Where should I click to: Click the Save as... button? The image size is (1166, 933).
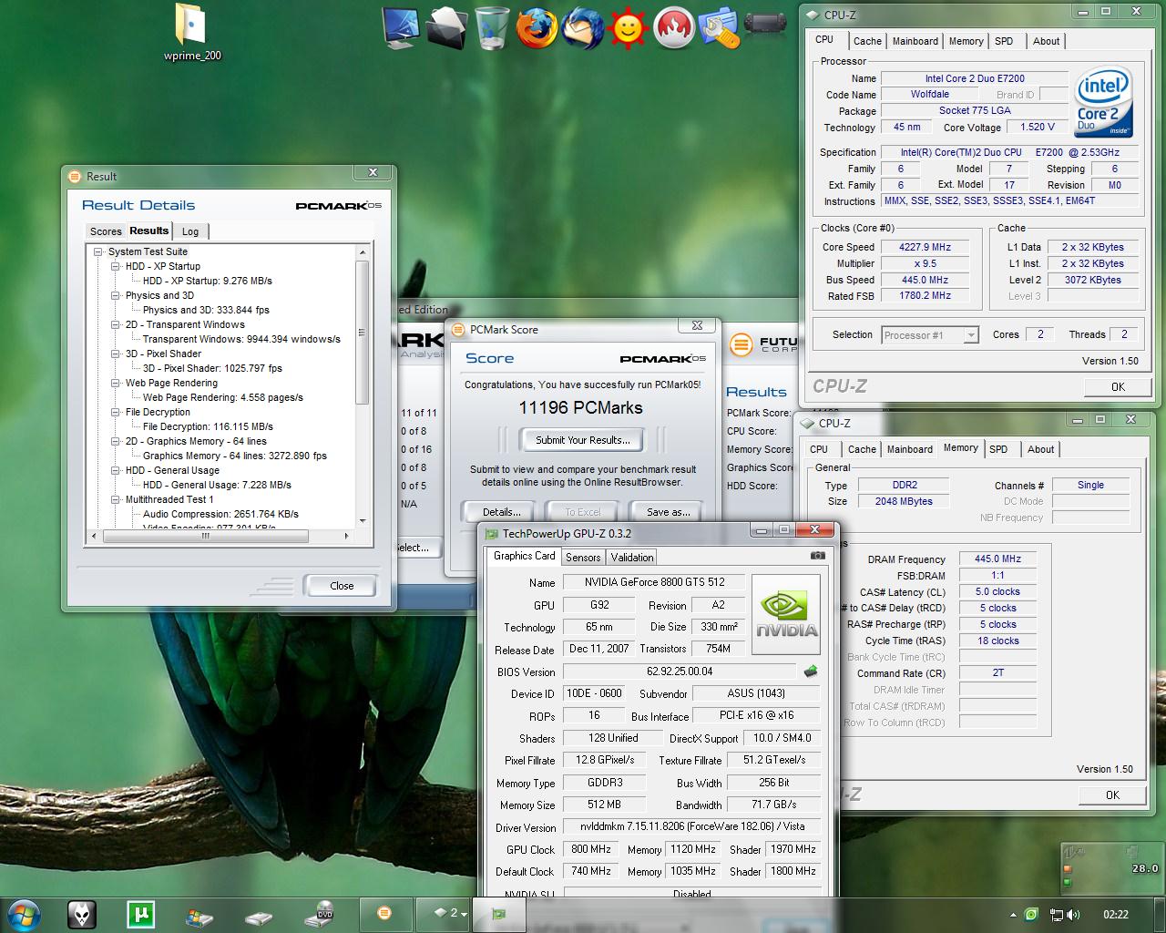tap(669, 512)
